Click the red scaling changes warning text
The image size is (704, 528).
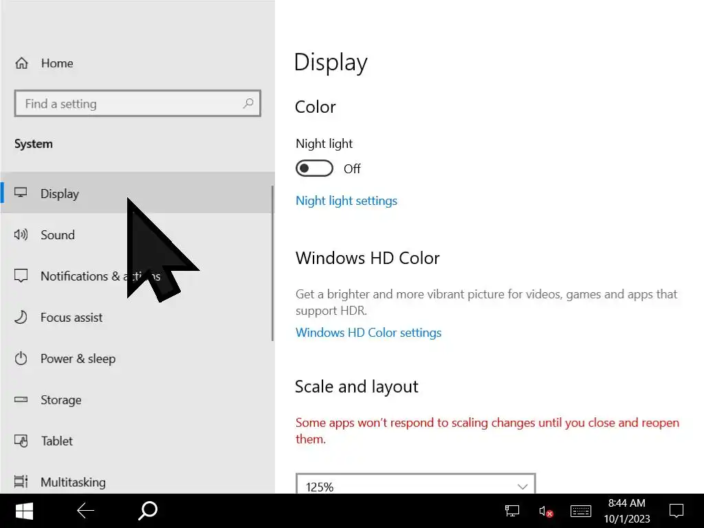pos(487,430)
